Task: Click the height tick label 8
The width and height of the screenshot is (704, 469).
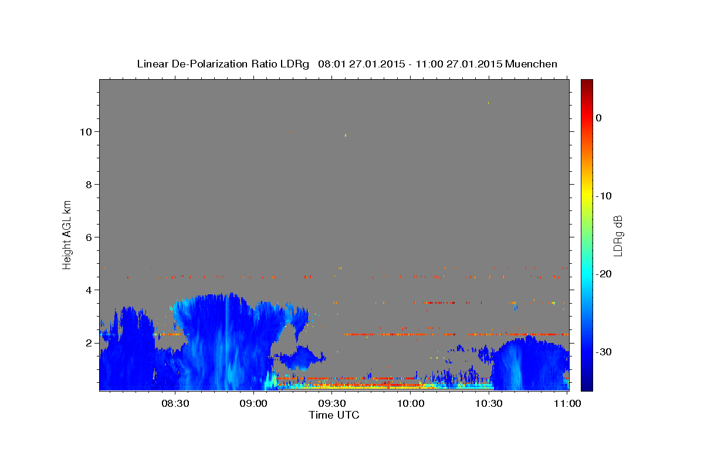Action: pyautogui.click(x=88, y=185)
